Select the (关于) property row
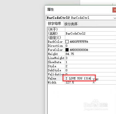 point(82,29)
